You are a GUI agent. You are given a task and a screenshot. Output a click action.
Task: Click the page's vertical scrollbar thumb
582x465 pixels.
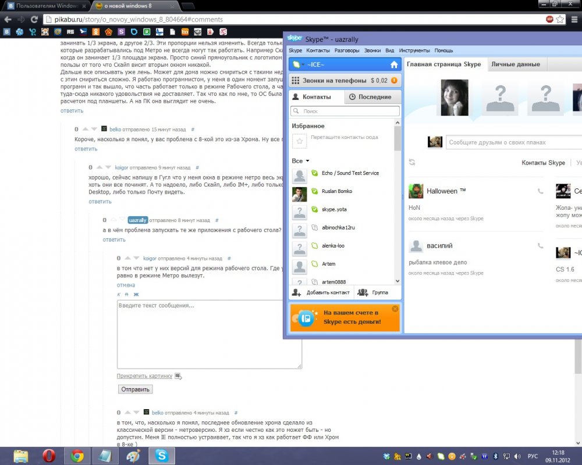[578, 356]
